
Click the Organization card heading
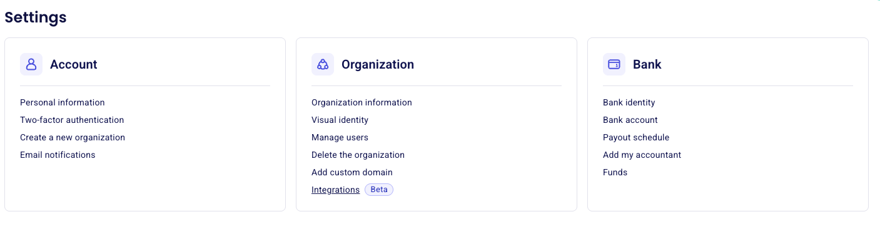tap(378, 64)
